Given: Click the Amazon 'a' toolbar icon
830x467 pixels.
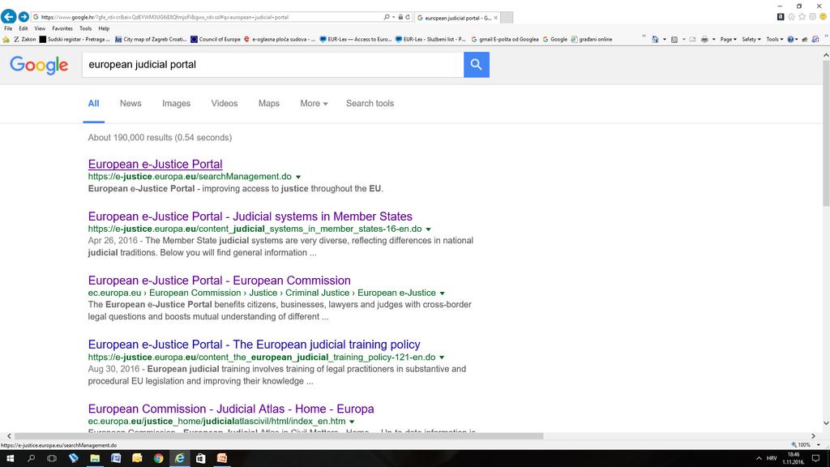Looking at the screenshot, I should click(x=781, y=17).
